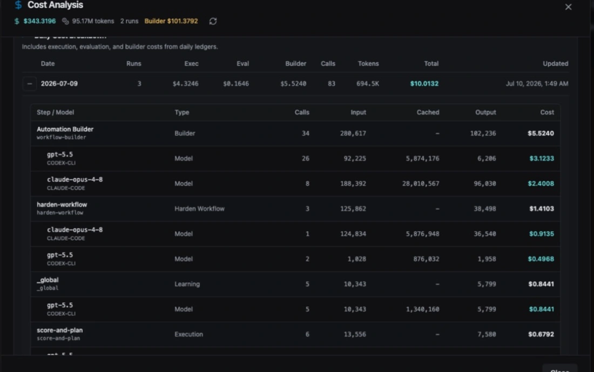
Task: Click the Learning type cell
Action: [x=187, y=284]
